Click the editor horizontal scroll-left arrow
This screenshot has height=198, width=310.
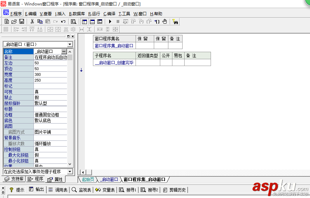coord(83,172)
